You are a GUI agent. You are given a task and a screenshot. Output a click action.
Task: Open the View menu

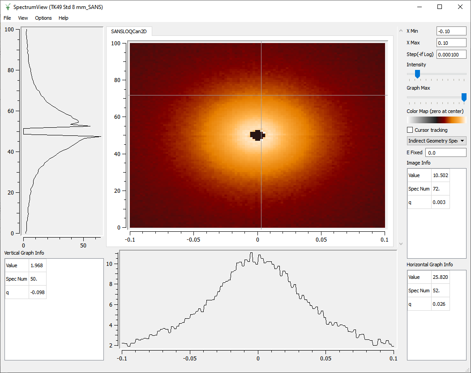click(x=22, y=18)
